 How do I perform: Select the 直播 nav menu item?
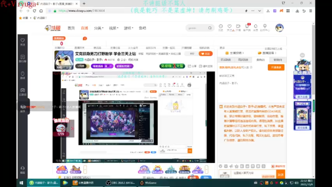pyautogui.click(x=84, y=28)
